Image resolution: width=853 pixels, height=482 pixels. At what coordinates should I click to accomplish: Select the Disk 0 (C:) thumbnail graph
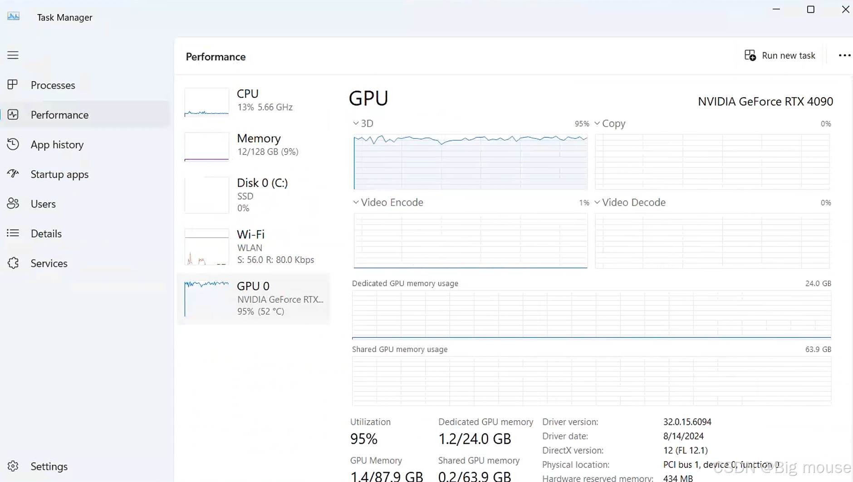206,195
